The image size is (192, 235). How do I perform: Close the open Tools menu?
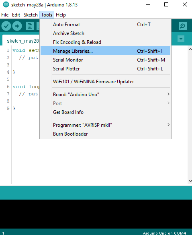pyautogui.click(x=47, y=15)
